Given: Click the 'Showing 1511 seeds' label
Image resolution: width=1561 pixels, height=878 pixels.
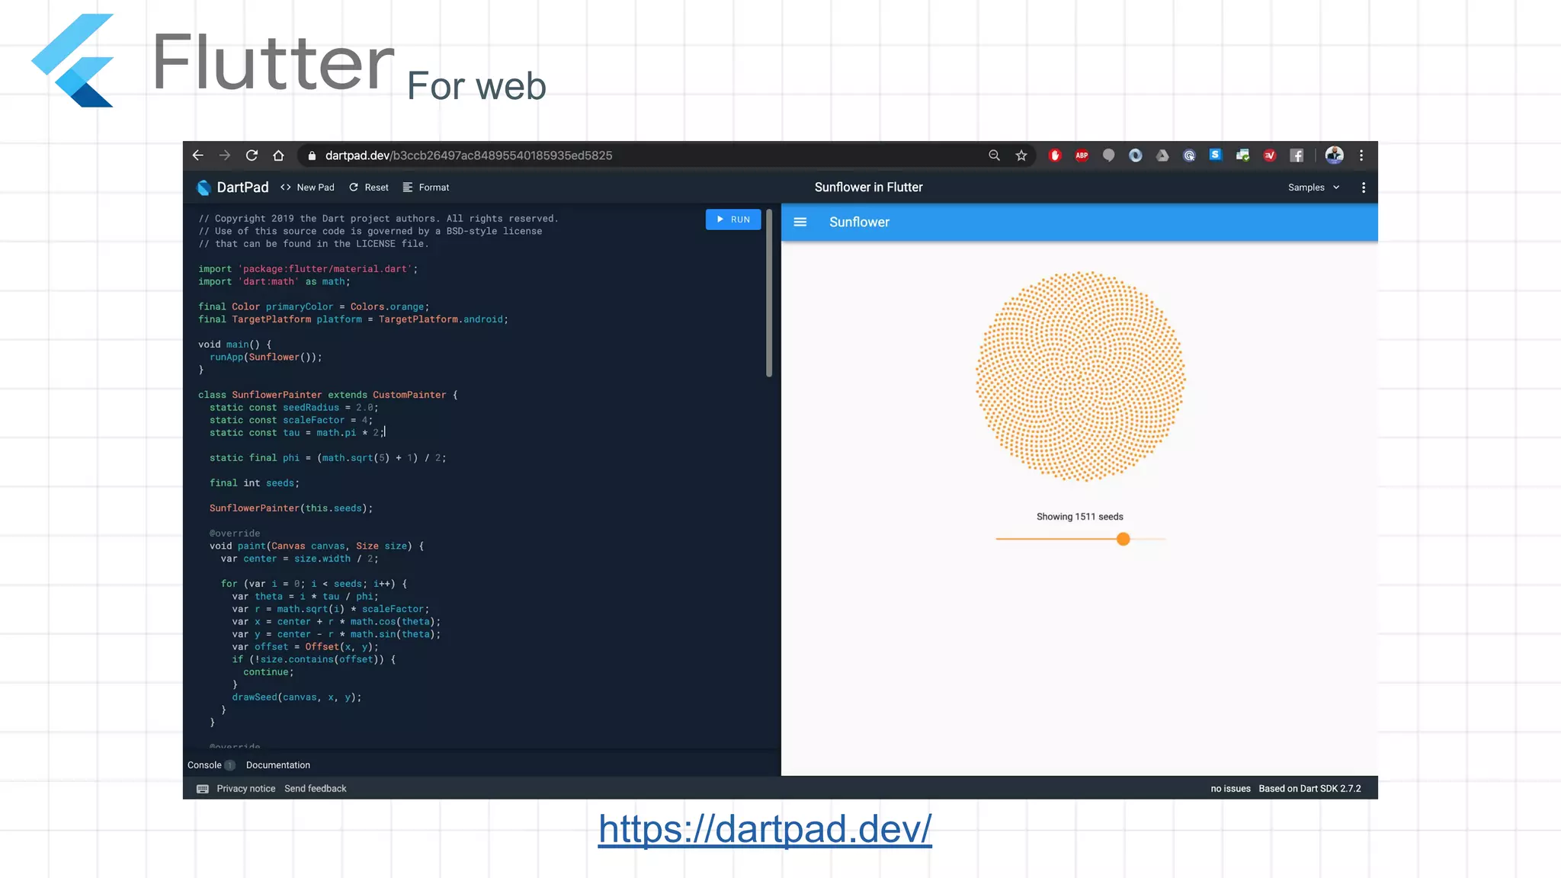Looking at the screenshot, I should (x=1080, y=517).
